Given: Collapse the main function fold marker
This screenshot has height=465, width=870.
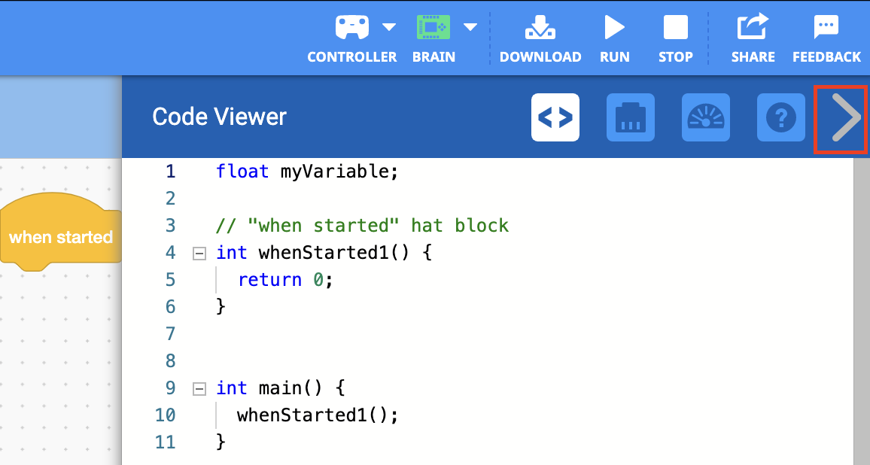Looking at the screenshot, I should (x=199, y=387).
